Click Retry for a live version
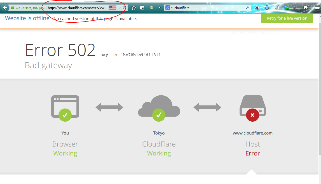Viewport: 321px width, 184px height. pos(287,18)
